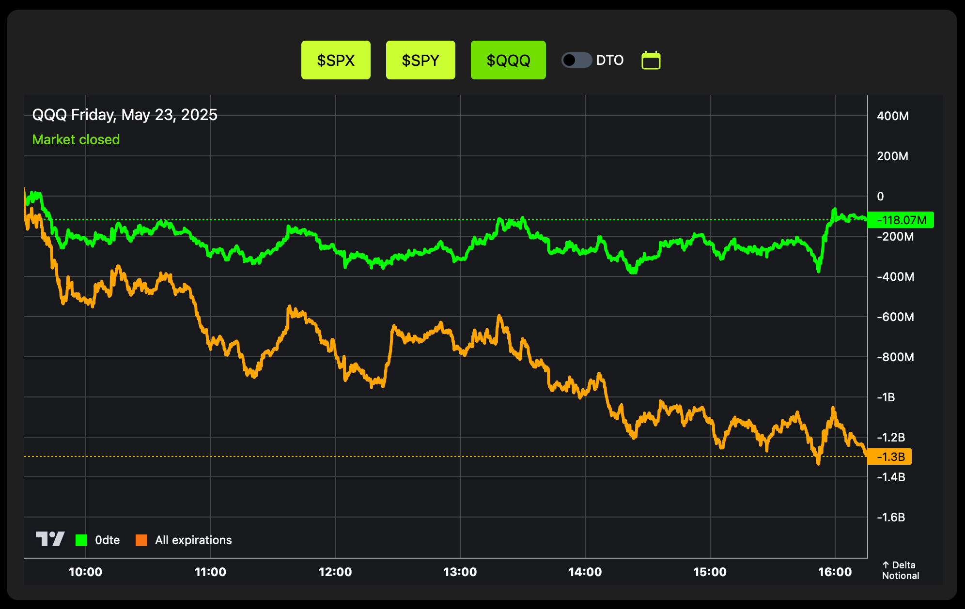Click the -1.4B y-axis label
The width and height of the screenshot is (965, 609).
pyautogui.click(x=891, y=477)
